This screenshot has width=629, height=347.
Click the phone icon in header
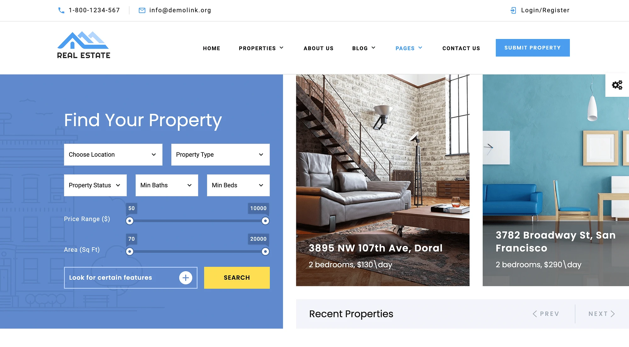[x=61, y=10]
